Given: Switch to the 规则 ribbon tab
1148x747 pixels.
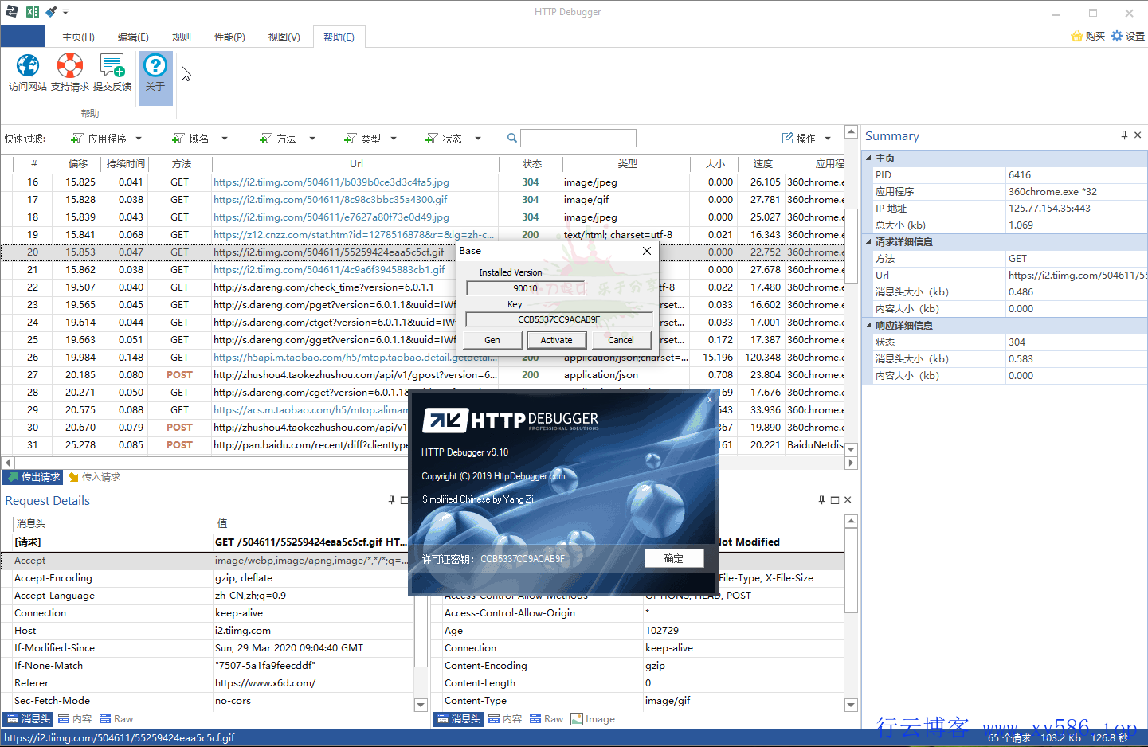Looking at the screenshot, I should [181, 37].
